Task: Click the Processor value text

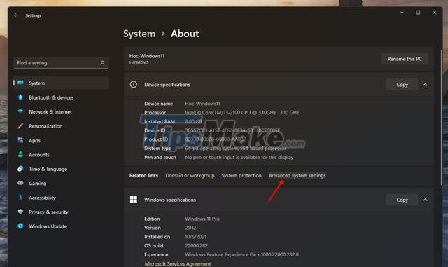Action: [241, 112]
